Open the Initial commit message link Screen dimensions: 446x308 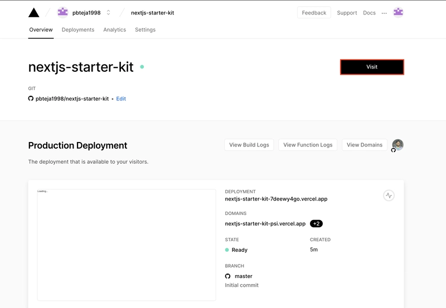click(x=242, y=285)
